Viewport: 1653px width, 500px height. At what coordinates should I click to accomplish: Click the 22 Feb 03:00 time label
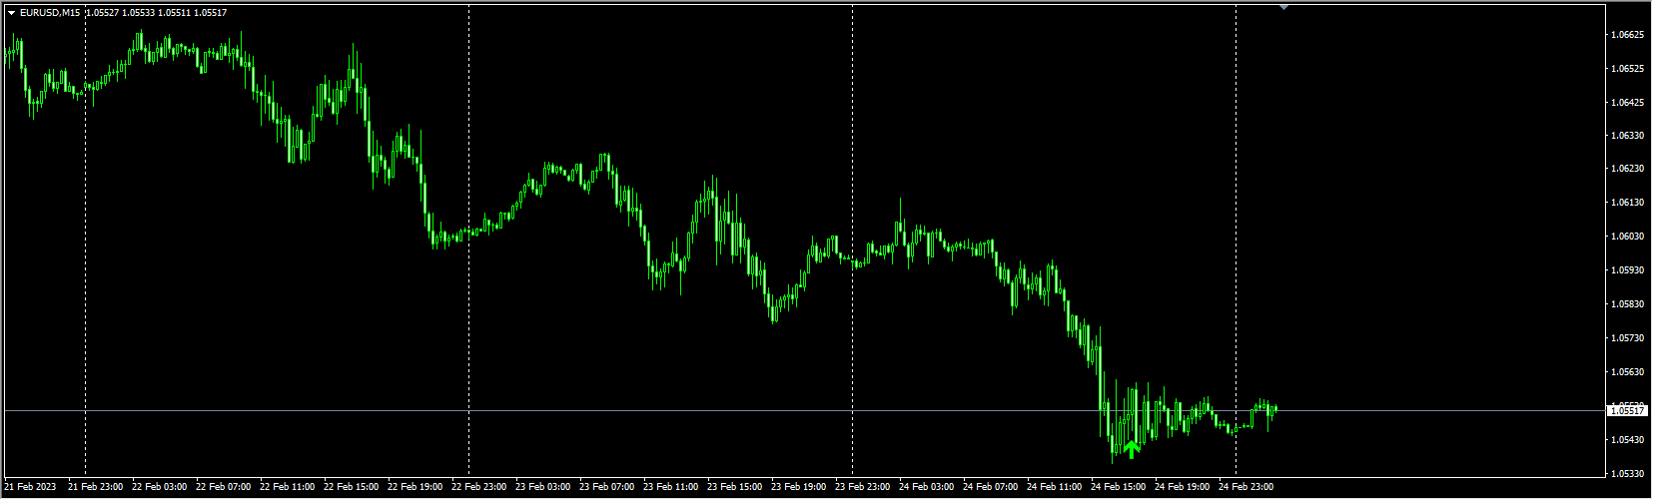160,488
